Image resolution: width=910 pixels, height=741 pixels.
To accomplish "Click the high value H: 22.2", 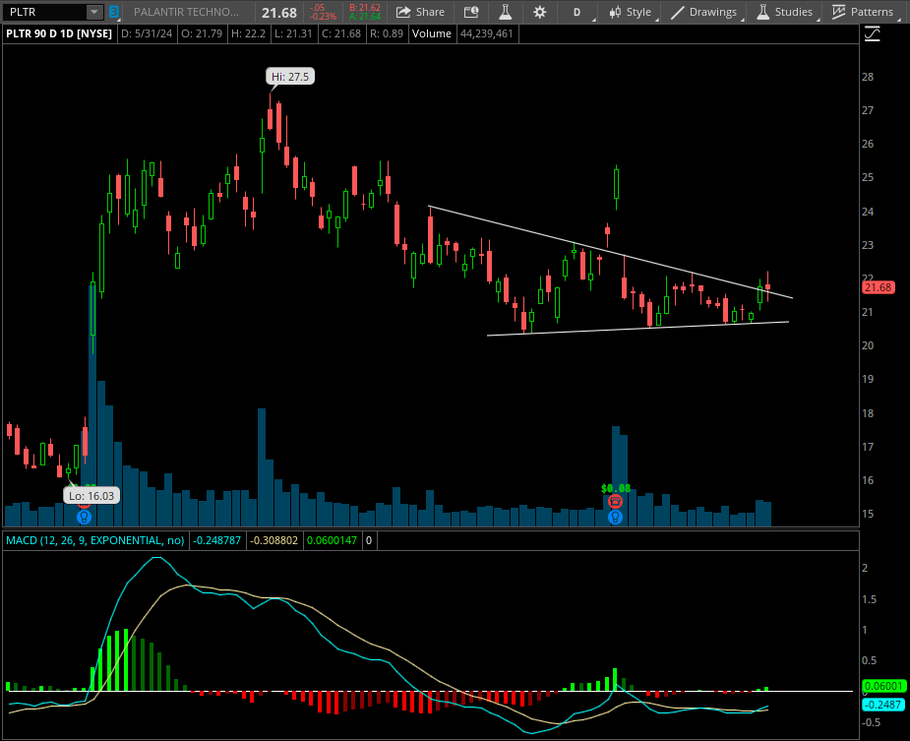I will click(248, 33).
